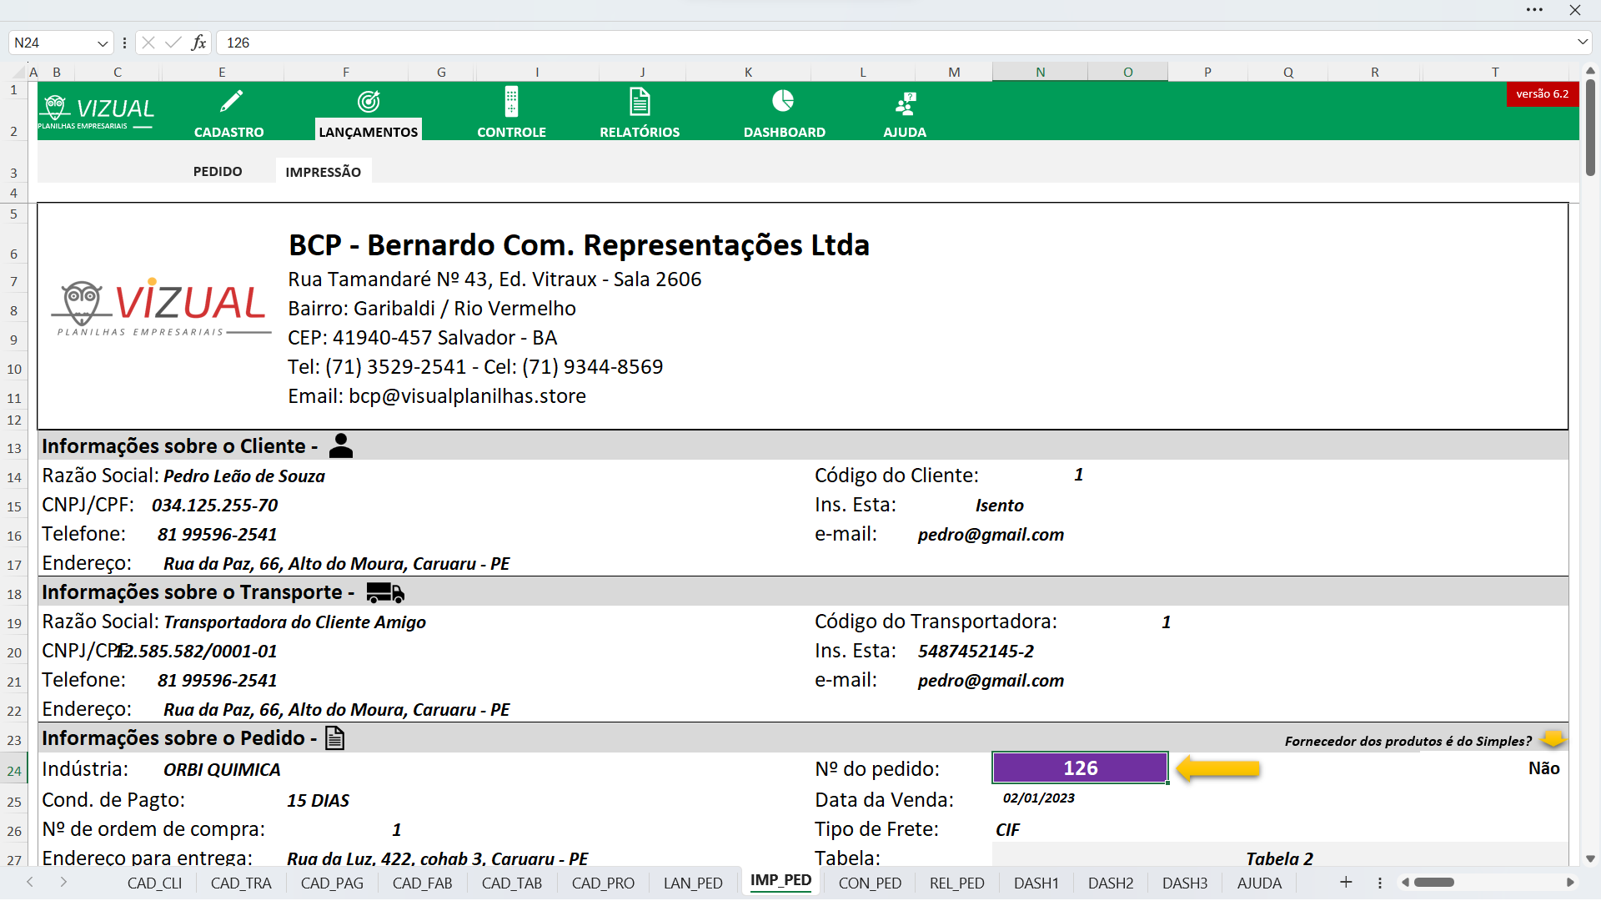Click the RELATÓRIOS menu label
The width and height of the screenshot is (1601, 901).
640,132
